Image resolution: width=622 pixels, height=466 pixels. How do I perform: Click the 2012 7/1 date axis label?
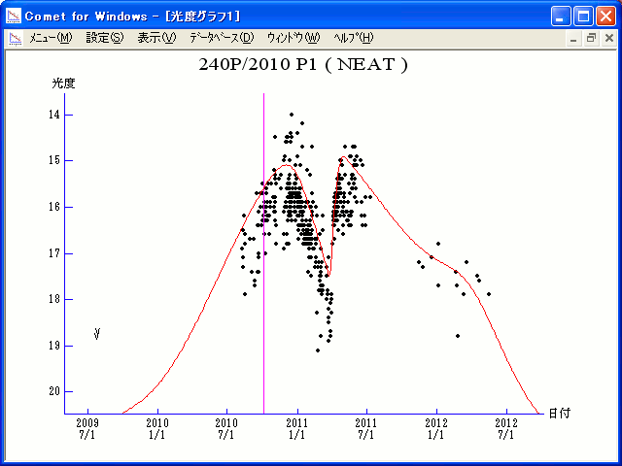click(506, 428)
